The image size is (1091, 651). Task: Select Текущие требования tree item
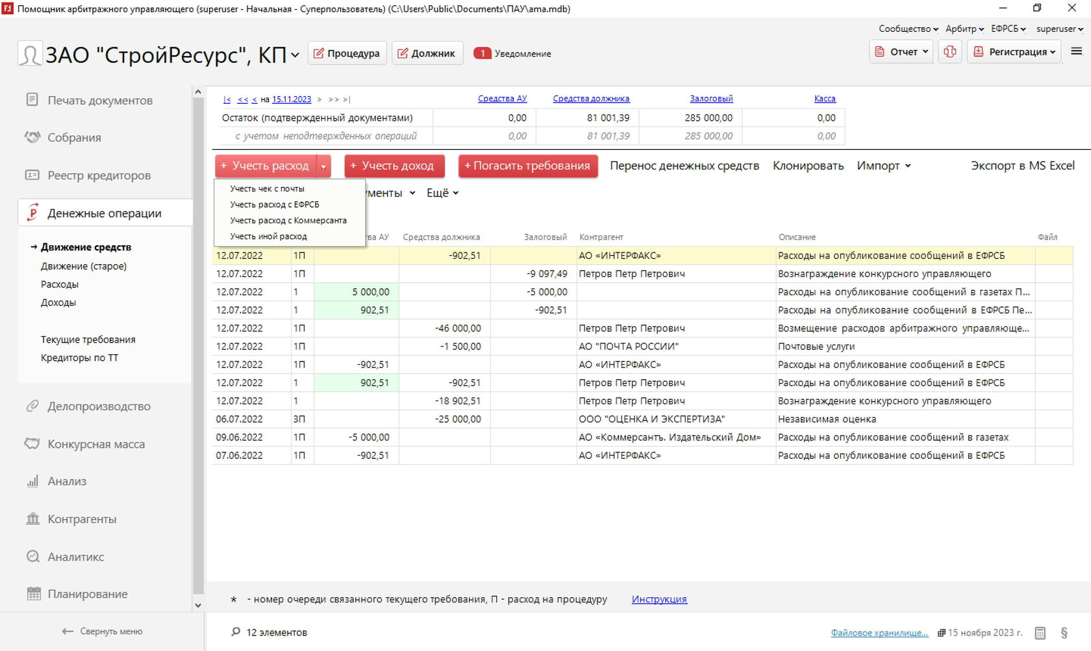[88, 339]
